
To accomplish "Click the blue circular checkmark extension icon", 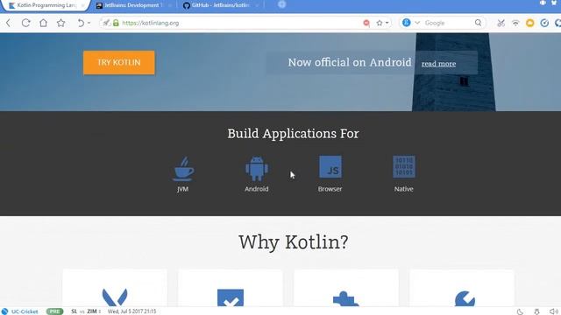I will pyautogui.click(x=544, y=23).
